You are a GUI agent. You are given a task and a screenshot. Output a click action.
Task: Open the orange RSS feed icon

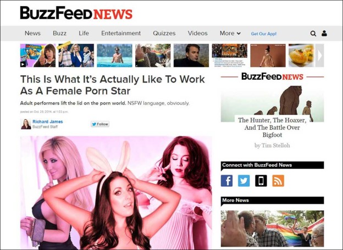click(278, 181)
